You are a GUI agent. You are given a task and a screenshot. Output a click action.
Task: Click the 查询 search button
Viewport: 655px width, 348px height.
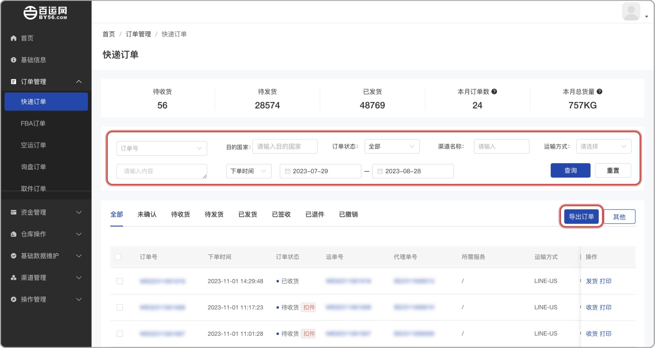(570, 171)
